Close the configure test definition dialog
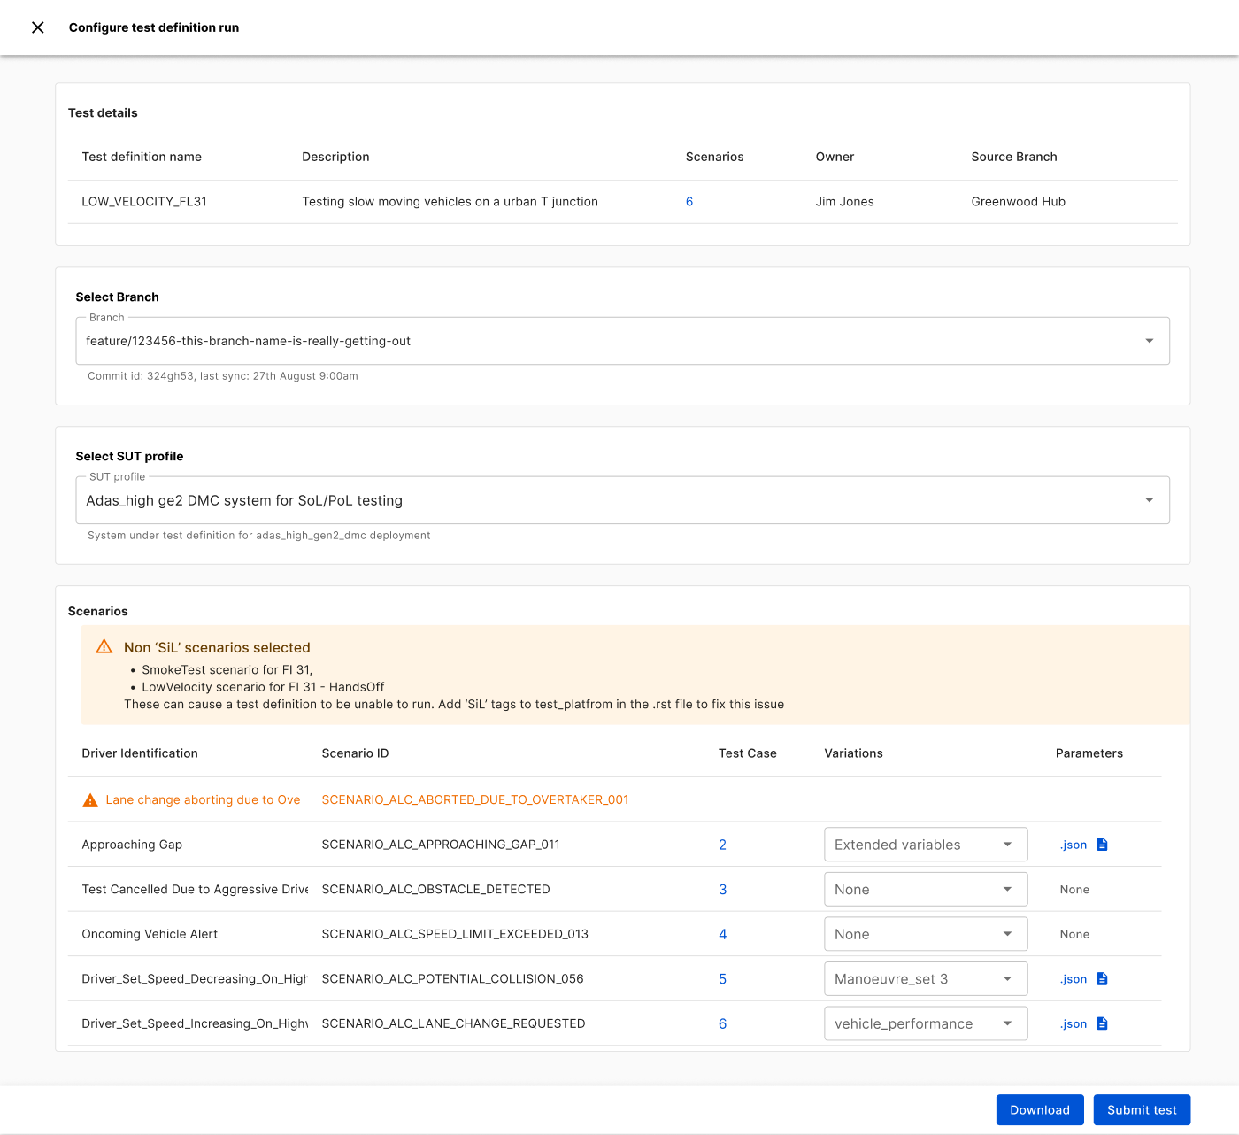Screen dimensions: 1239x1135 (38, 27)
